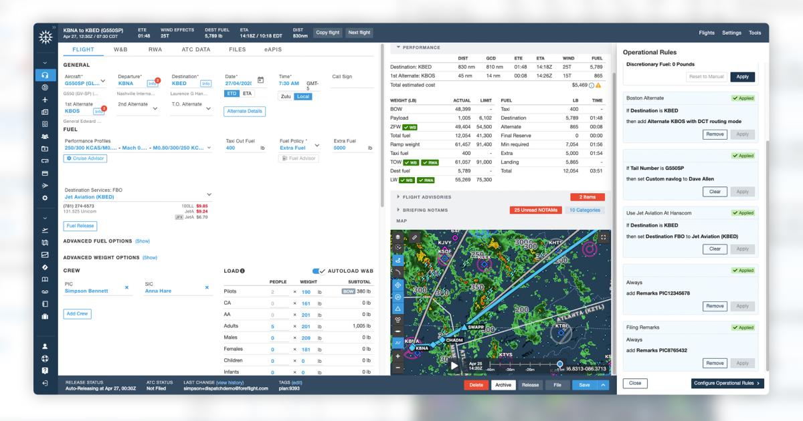
Task: Click the logout icon at sidebar bottom
Action: coord(45,383)
